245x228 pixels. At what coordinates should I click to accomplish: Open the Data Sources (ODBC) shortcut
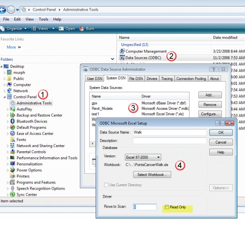click(143, 58)
